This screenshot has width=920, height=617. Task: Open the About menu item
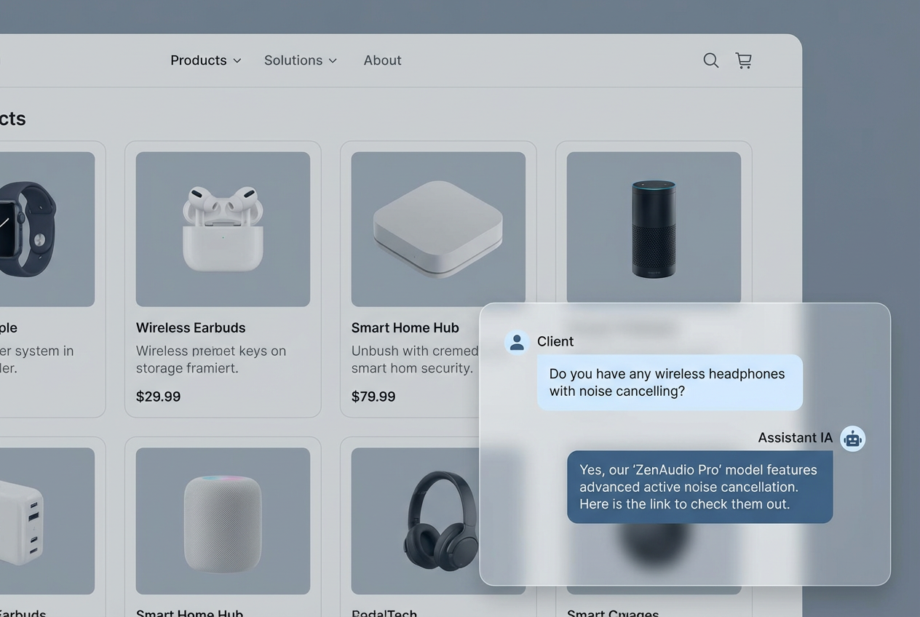pos(382,60)
